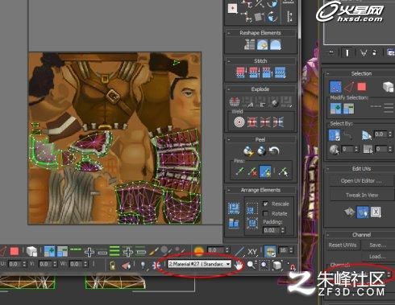Click the Zoom Extents cube icon

click(x=276, y=265)
